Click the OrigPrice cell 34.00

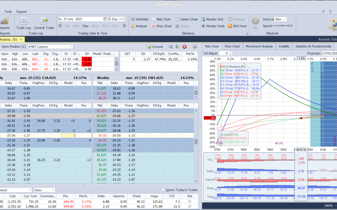(38, 121)
